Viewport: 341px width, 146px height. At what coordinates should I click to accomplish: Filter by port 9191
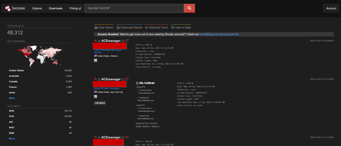(x=12, y=116)
